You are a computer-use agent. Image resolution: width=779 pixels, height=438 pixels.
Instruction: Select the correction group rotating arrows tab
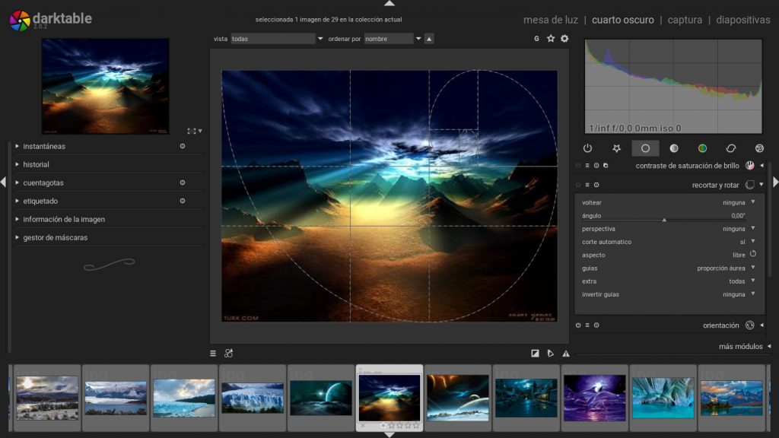731,148
